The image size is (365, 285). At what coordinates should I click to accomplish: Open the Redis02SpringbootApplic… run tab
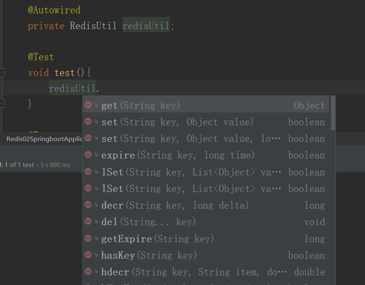[44, 139]
